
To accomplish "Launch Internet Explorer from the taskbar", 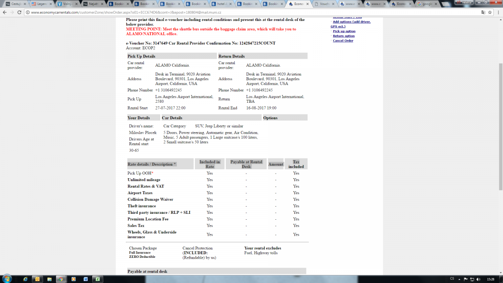I will tap(26, 279).
